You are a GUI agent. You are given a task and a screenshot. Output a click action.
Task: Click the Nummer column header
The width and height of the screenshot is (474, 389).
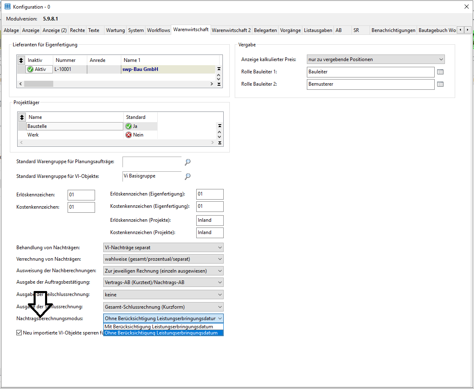70,60
